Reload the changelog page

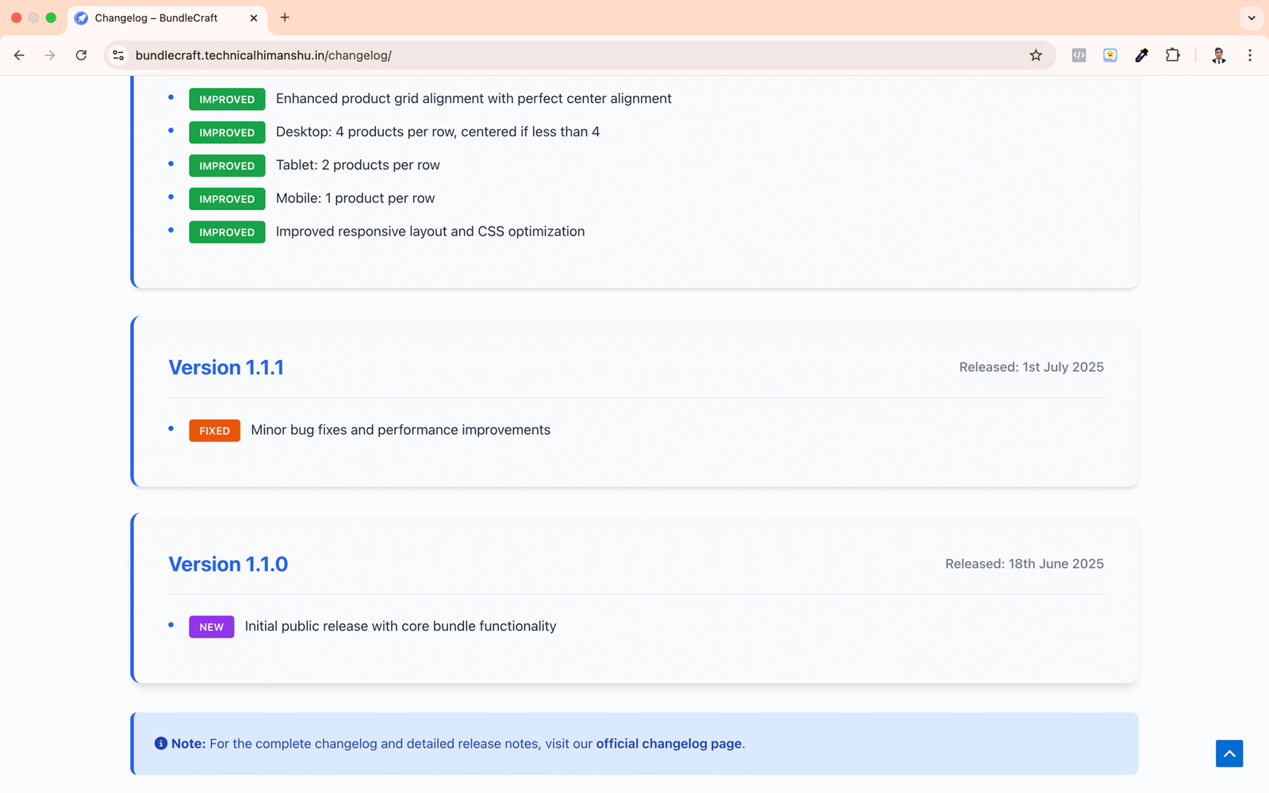[81, 56]
